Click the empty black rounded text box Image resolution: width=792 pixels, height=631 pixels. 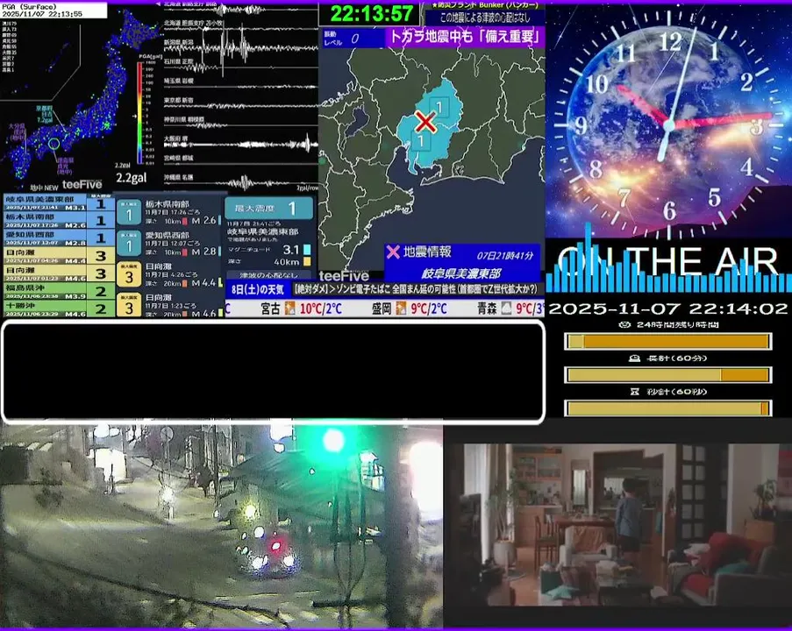click(x=274, y=371)
